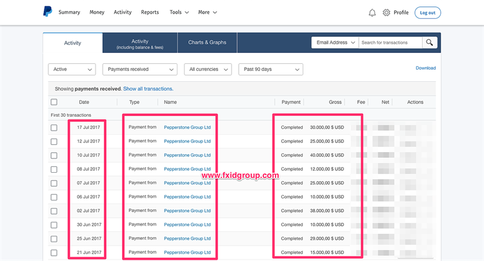
Task: Open Pepperstone Group Ltd link for 17 Jul
Action: click(x=187, y=127)
